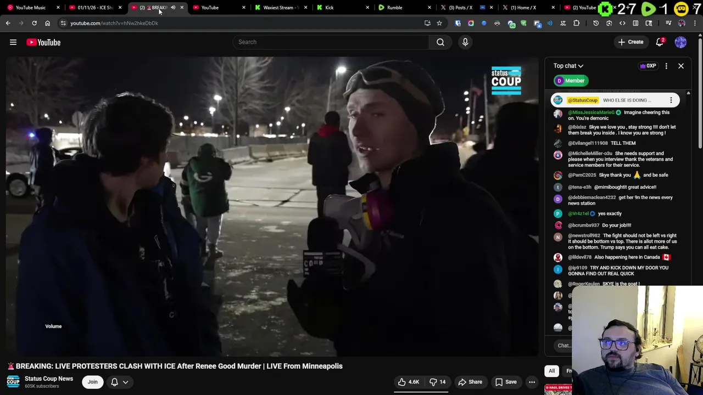This screenshot has width=703, height=395.
Task: Mute the tab via its speaker icon
Action: [173, 8]
